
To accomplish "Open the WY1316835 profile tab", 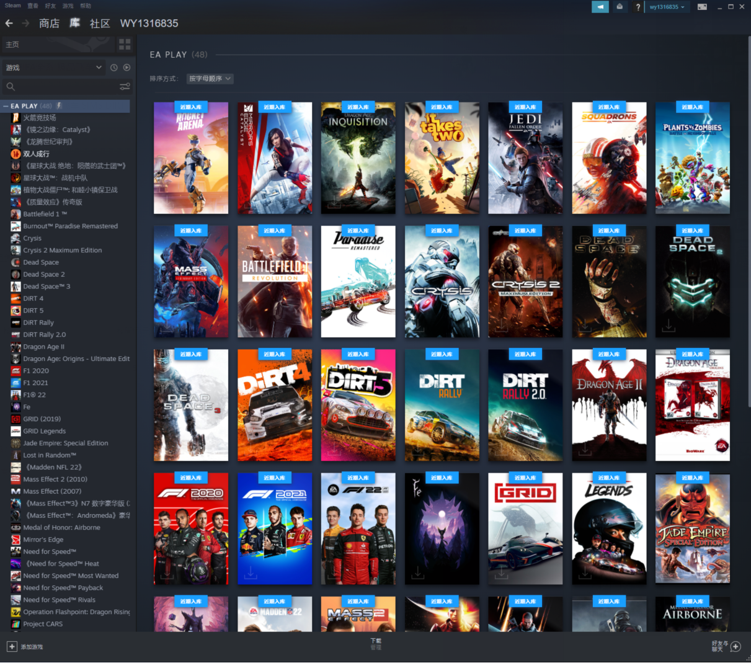I will tap(149, 24).
